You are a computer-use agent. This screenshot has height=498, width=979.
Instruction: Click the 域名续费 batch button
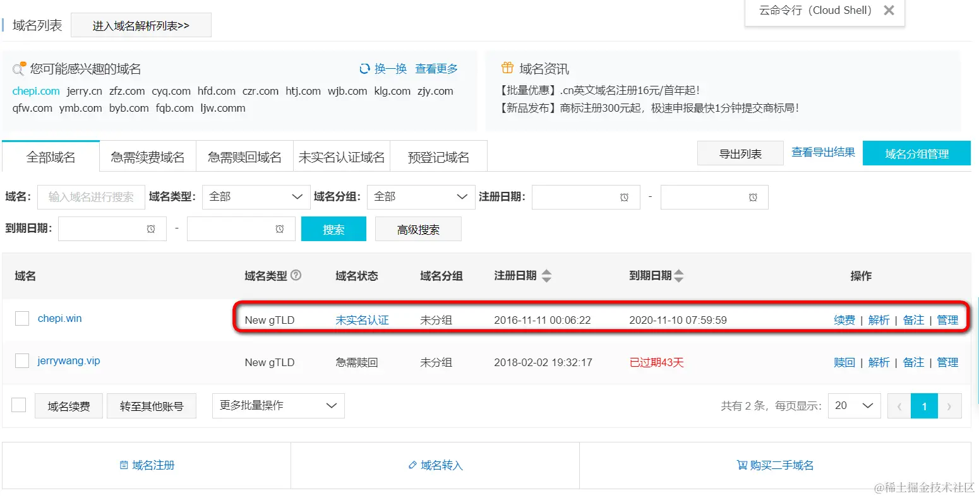click(68, 406)
